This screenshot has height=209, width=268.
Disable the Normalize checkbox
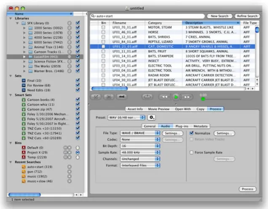(x=191, y=133)
